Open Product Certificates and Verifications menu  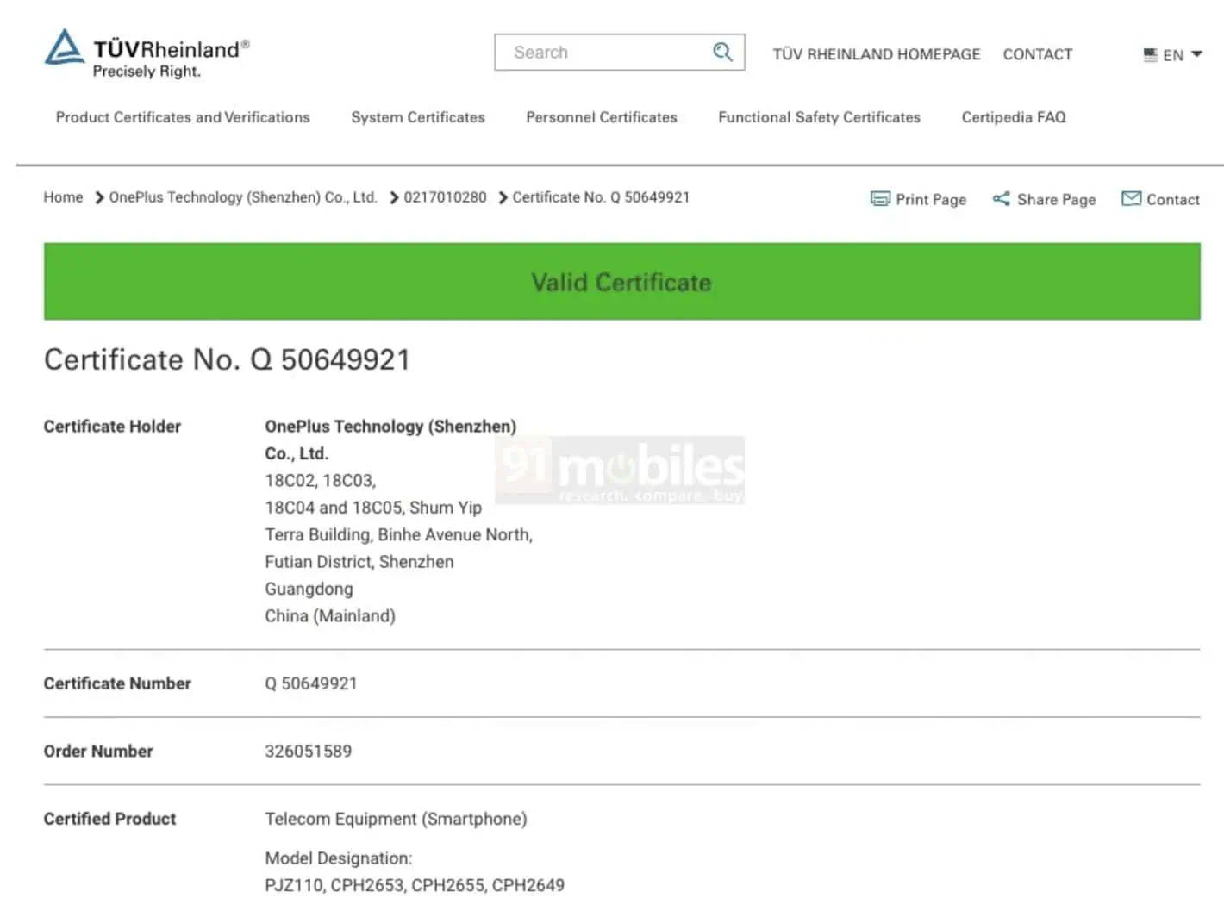pyautogui.click(x=182, y=117)
